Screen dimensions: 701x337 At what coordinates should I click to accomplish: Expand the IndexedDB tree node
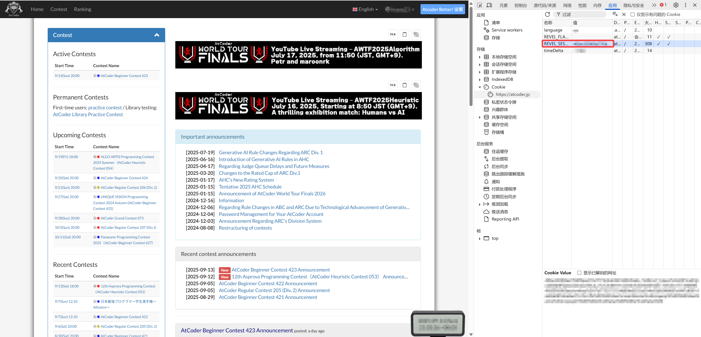coord(480,80)
